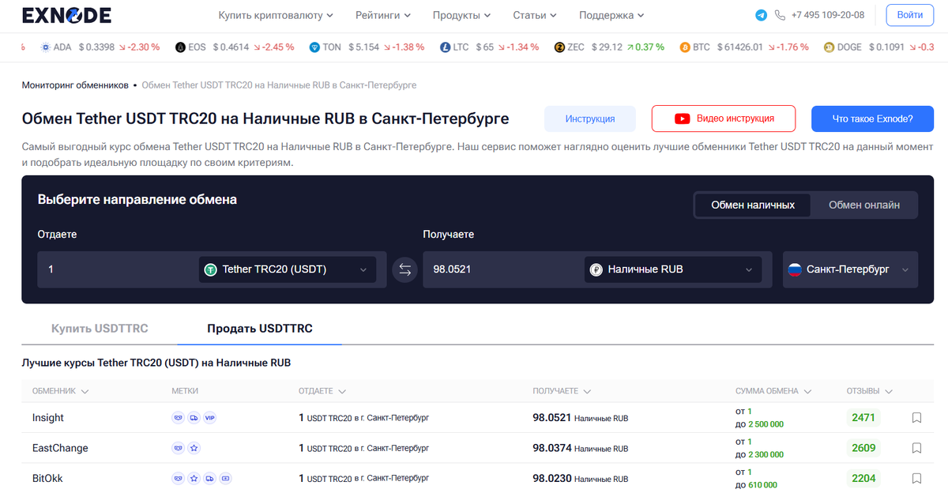This screenshot has height=493, width=948.
Task: Switch to Обмен наличных mode
Action: 753,205
